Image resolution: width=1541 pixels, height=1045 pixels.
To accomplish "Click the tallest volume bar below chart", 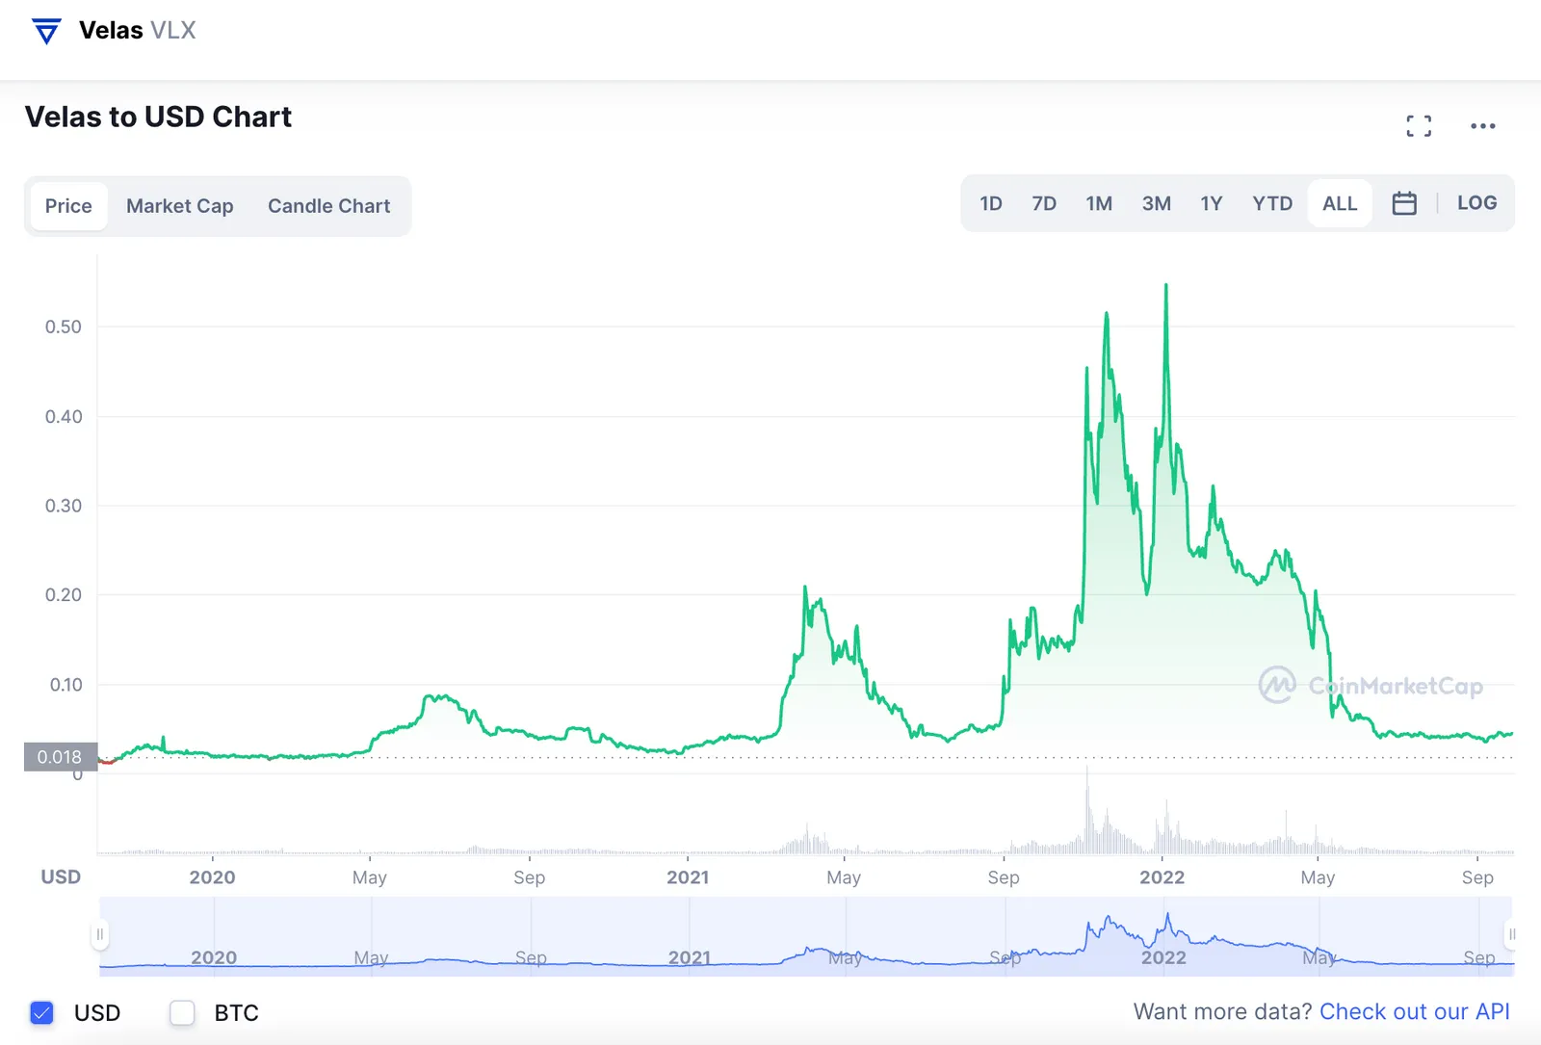I will point(1088,810).
